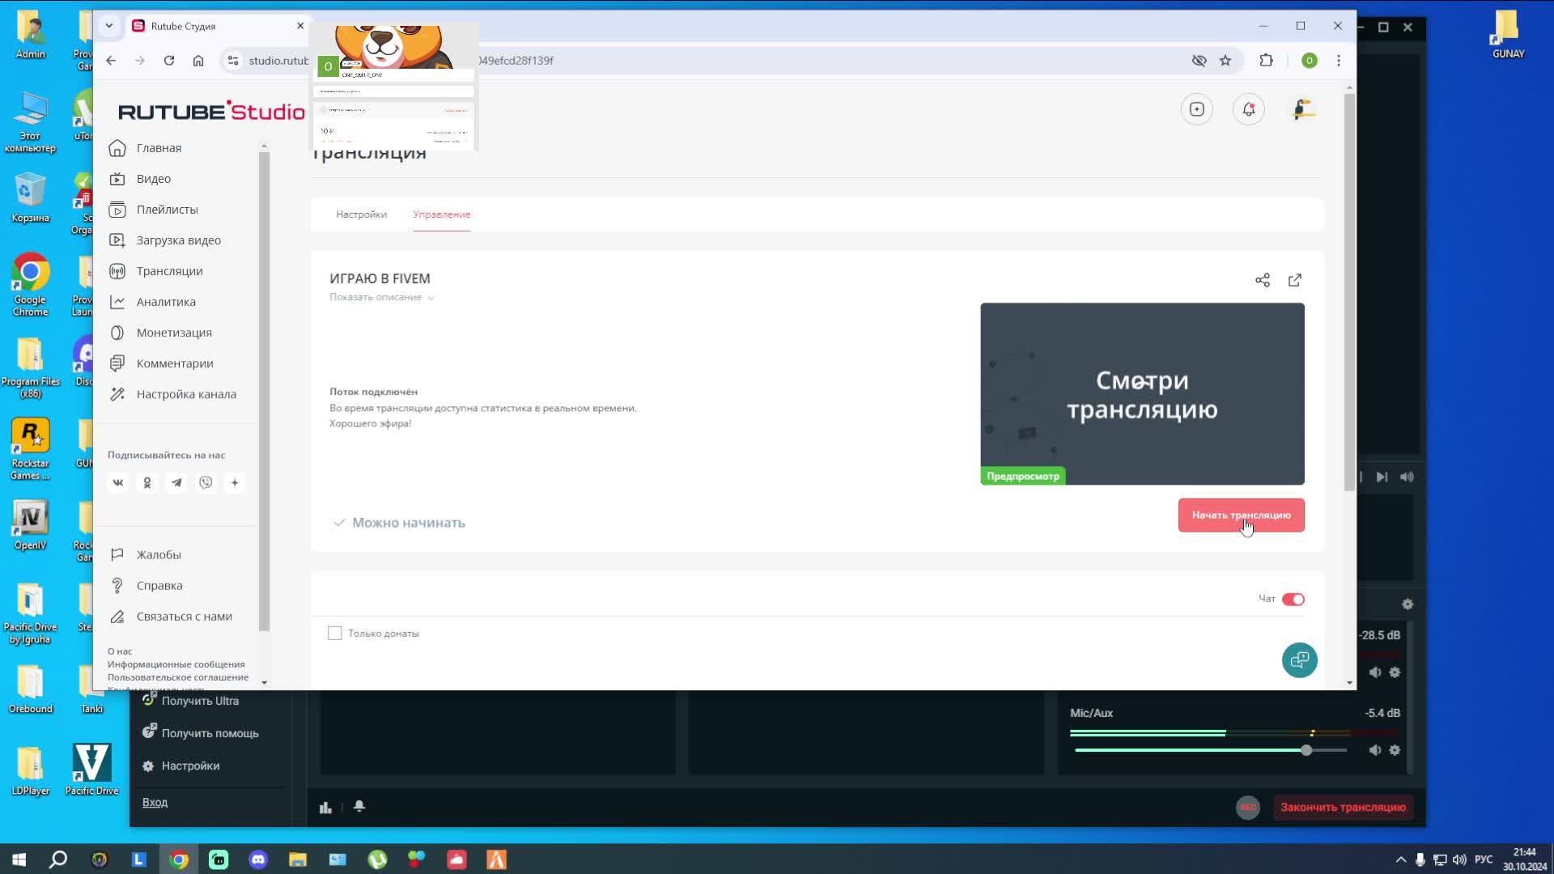Open the Chrome tab search dropdown arrow

click(x=109, y=26)
